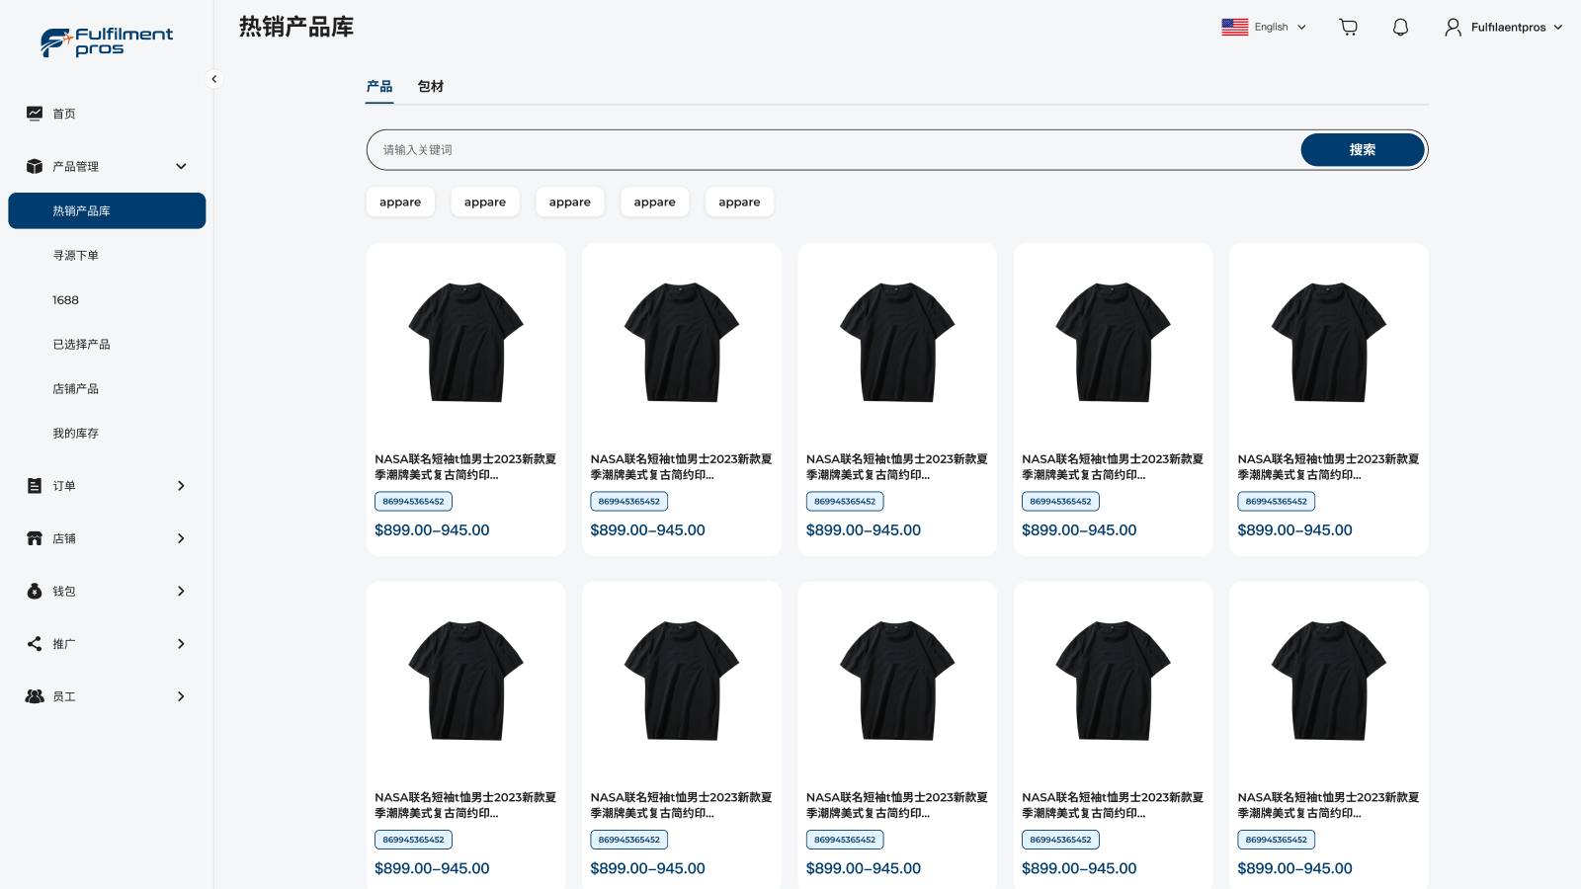Collapse the 产品管理 section chevron
Screen dimensions: 1581x889
click(181, 166)
